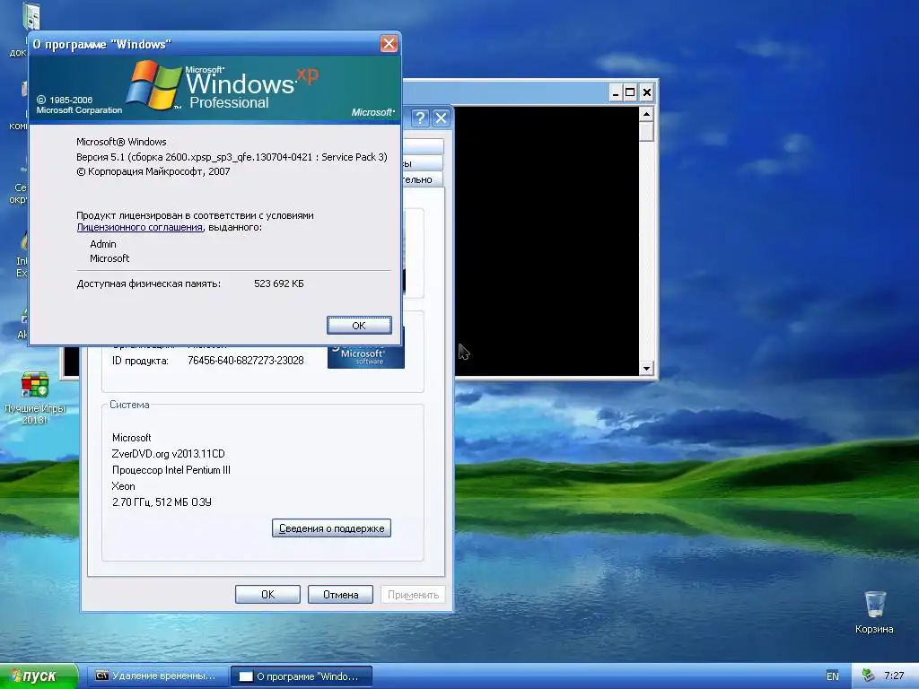Close the System Properties dialog

(441, 118)
